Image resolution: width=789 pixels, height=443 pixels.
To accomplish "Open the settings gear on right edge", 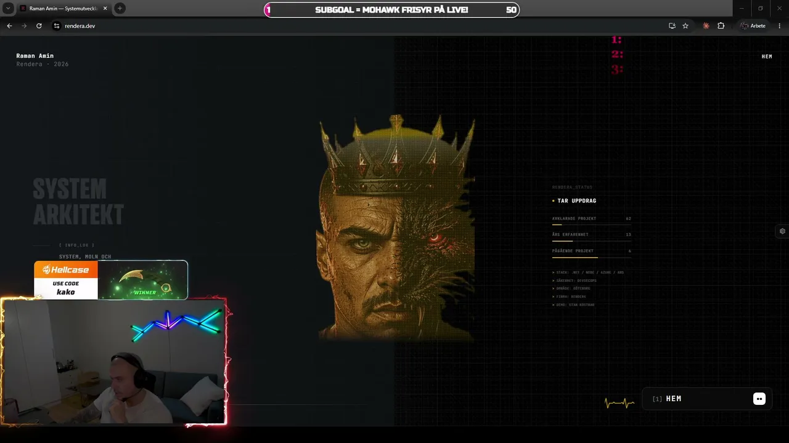I will tap(782, 231).
